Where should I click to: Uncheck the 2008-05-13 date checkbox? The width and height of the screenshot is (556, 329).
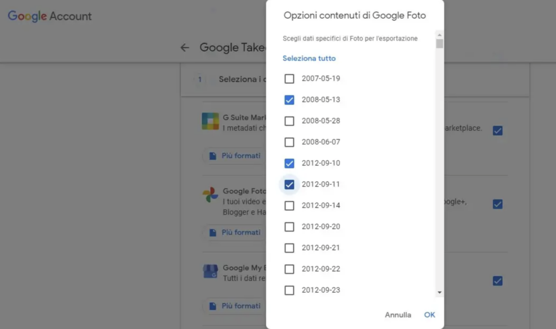(x=289, y=100)
